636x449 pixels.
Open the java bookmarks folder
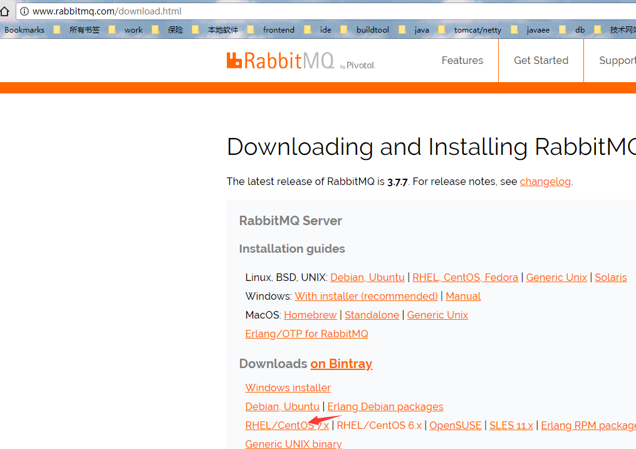[414, 29]
